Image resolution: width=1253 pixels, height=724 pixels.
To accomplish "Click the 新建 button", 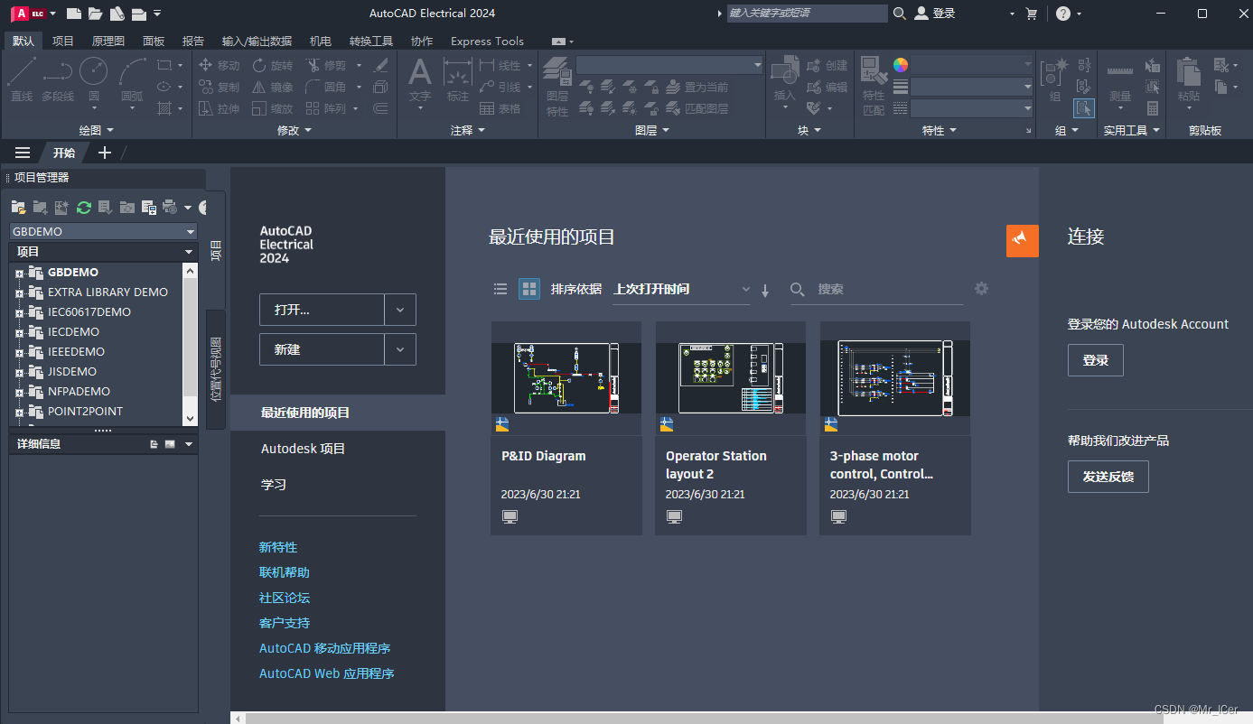I will [x=322, y=349].
